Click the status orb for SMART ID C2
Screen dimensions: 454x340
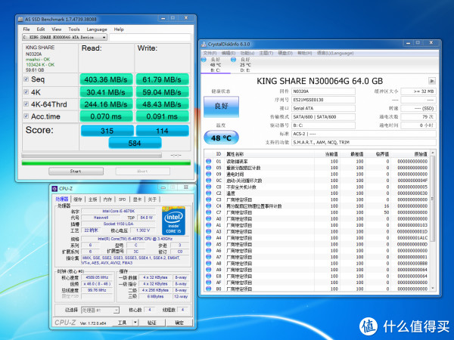tap(209, 193)
